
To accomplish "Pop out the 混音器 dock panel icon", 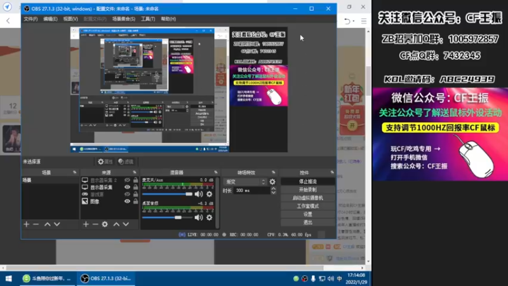I will pyautogui.click(x=216, y=172).
